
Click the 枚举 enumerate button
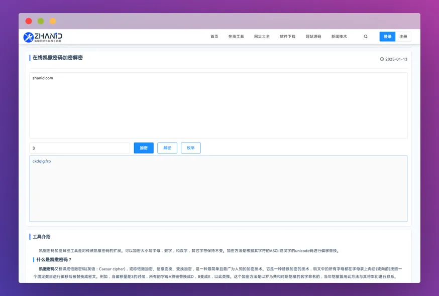click(x=191, y=147)
